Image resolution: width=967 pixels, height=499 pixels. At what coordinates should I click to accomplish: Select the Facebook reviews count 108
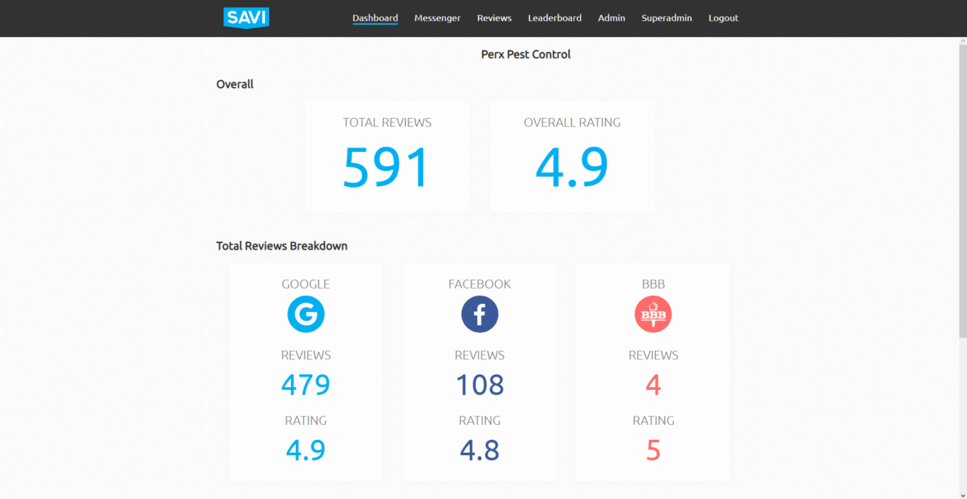click(480, 385)
